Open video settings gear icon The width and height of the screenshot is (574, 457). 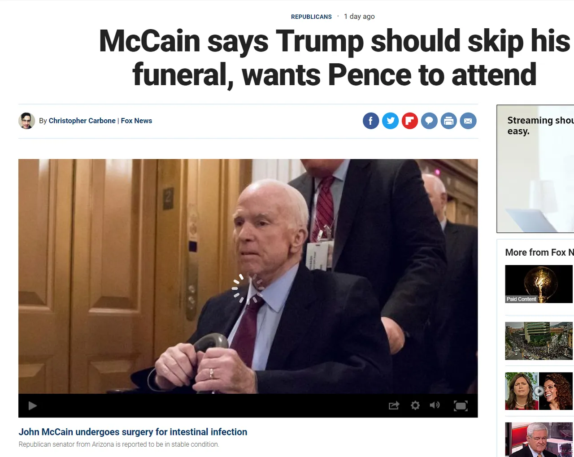tap(415, 405)
